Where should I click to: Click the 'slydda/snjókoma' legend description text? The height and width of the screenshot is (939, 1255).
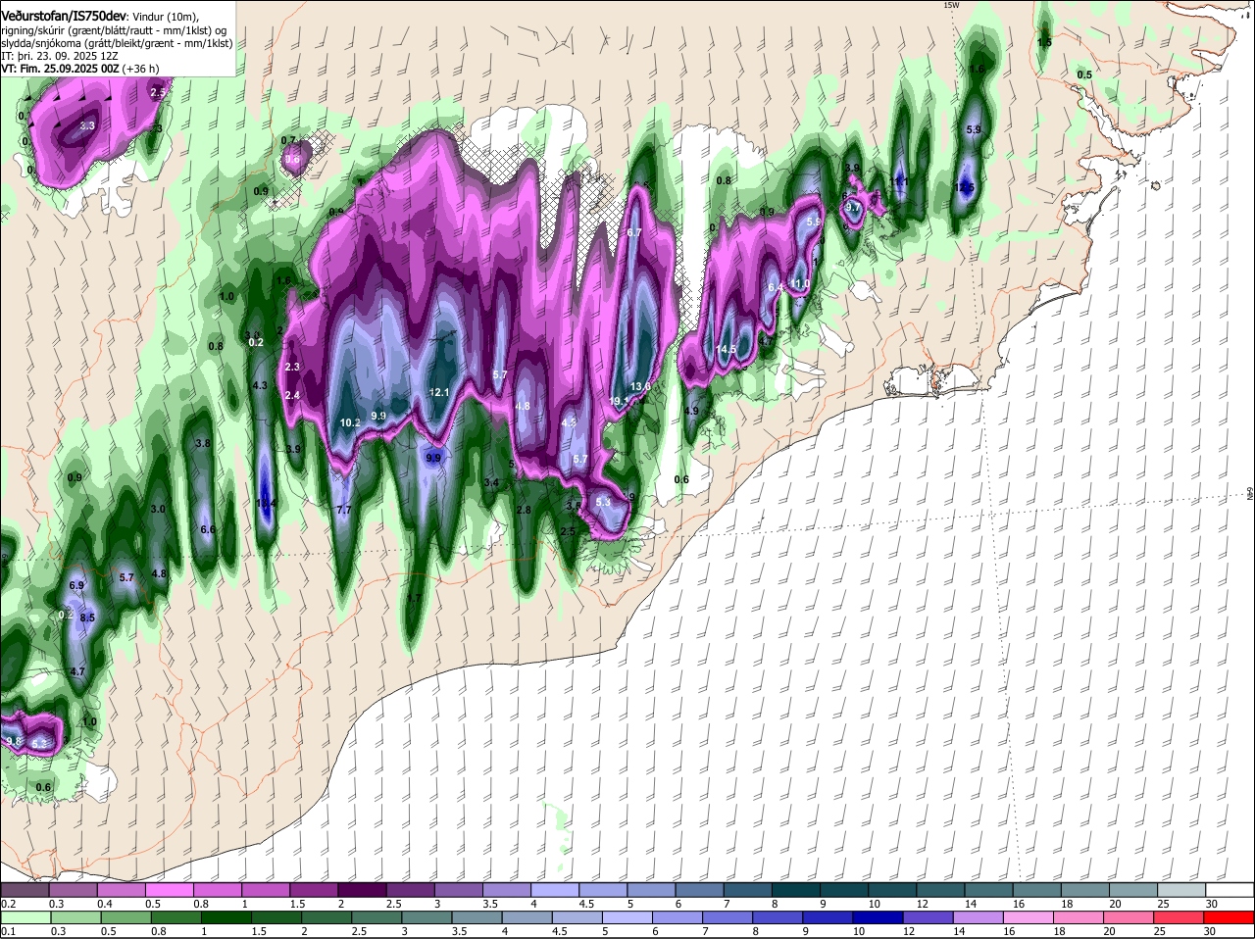(40, 43)
